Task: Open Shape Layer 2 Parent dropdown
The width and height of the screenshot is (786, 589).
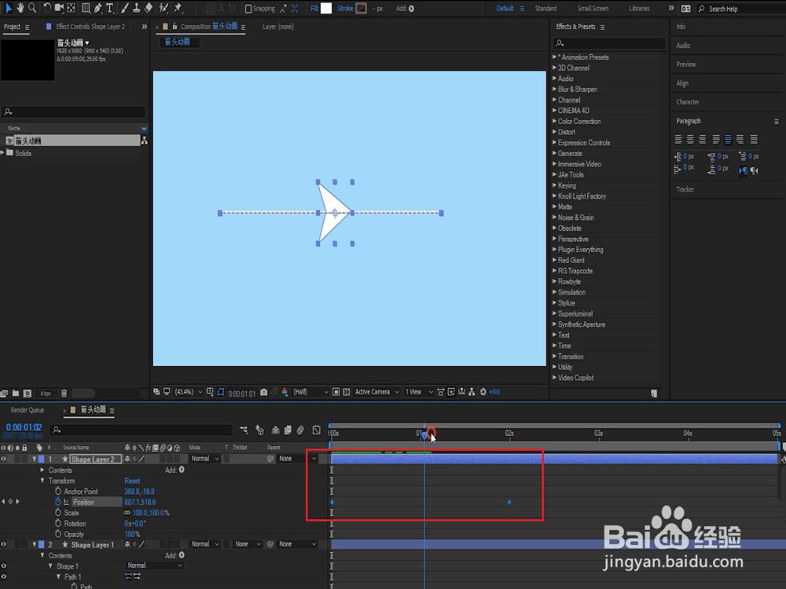Action: [297, 459]
